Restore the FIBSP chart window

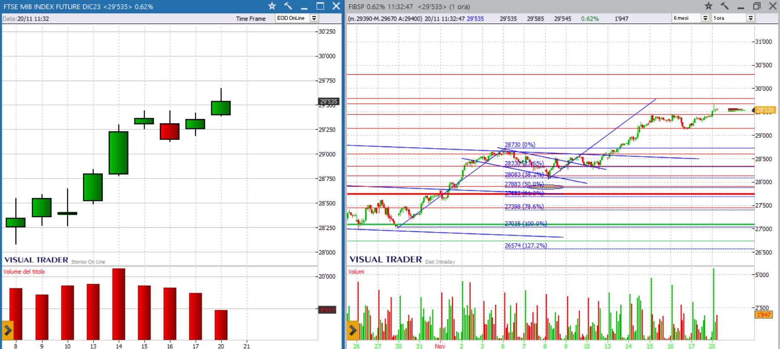click(x=757, y=6)
